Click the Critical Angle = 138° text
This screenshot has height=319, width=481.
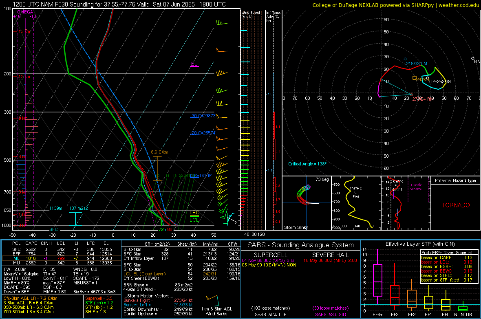(x=307, y=164)
